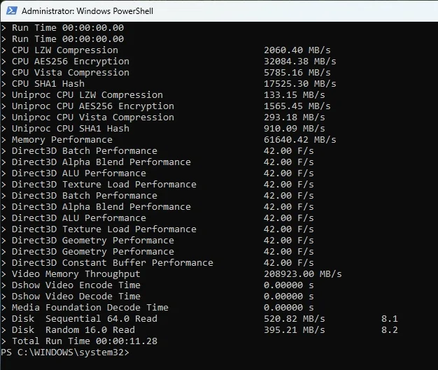Click the 8.1 disk score value
The height and width of the screenshot is (370, 438).
coord(390,319)
